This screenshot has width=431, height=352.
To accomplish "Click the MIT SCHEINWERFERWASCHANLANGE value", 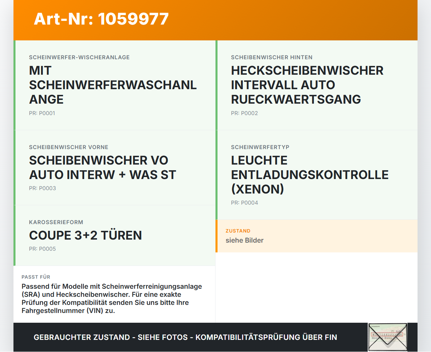I will coord(113,85).
